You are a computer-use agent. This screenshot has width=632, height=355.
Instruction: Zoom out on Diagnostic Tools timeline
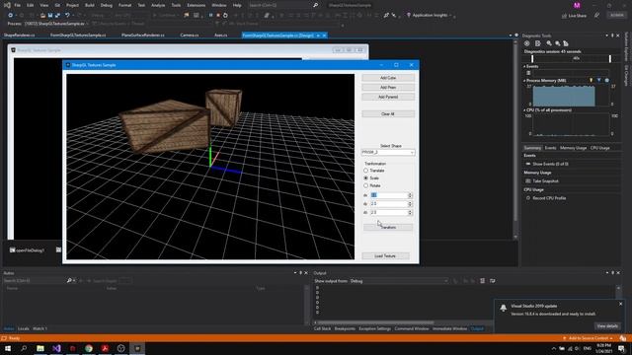[x=557, y=43]
